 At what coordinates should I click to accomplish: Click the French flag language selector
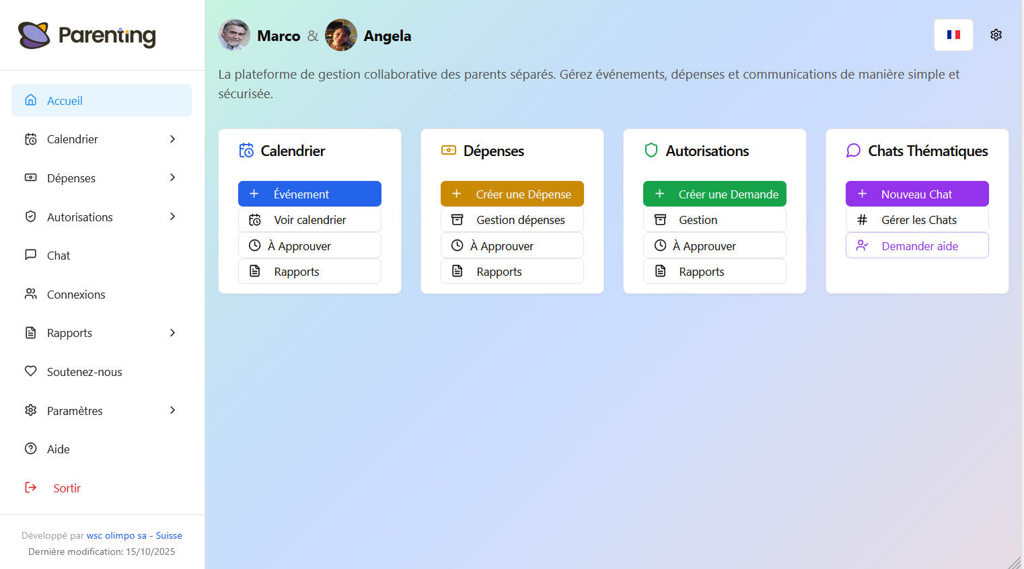[953, 35]
